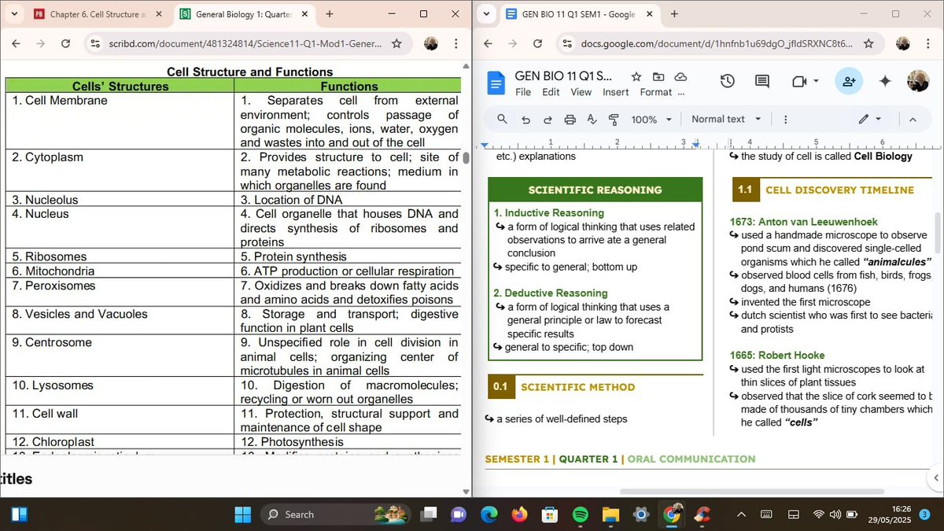This screenshot has width=944, height=531.
Task: Open the Windows Start menu
Action: [x=242, y=514]
